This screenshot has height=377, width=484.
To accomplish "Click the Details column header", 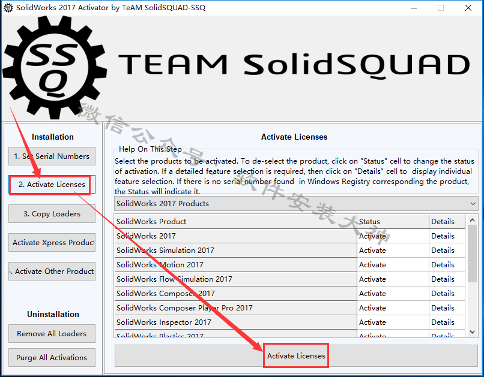I will [x=447, y=221].
